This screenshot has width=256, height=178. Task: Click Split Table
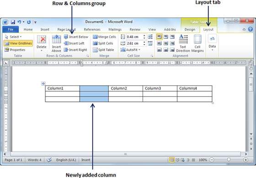[x=103, y=50]
